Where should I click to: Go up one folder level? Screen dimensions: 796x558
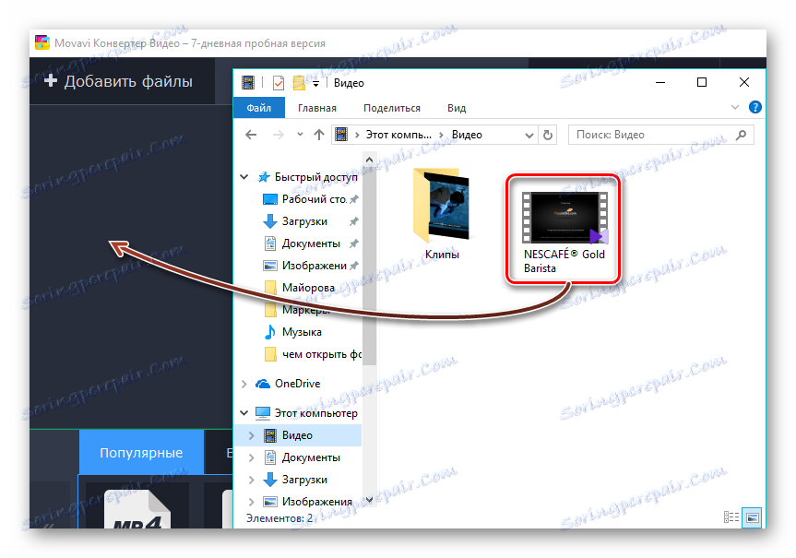coord(319,135)
